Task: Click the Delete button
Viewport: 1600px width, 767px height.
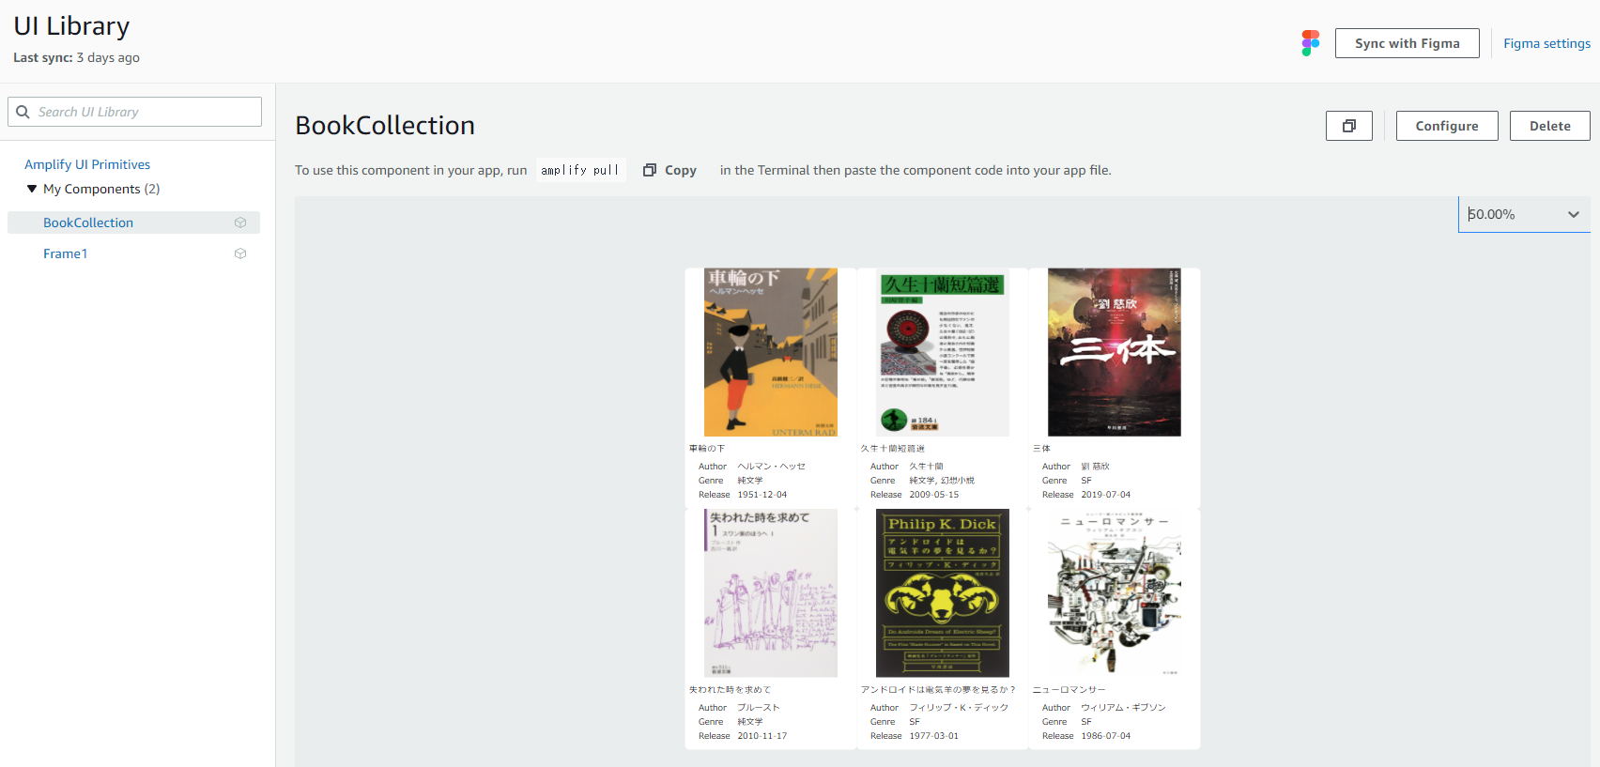Action: (x=1550, y=126)
